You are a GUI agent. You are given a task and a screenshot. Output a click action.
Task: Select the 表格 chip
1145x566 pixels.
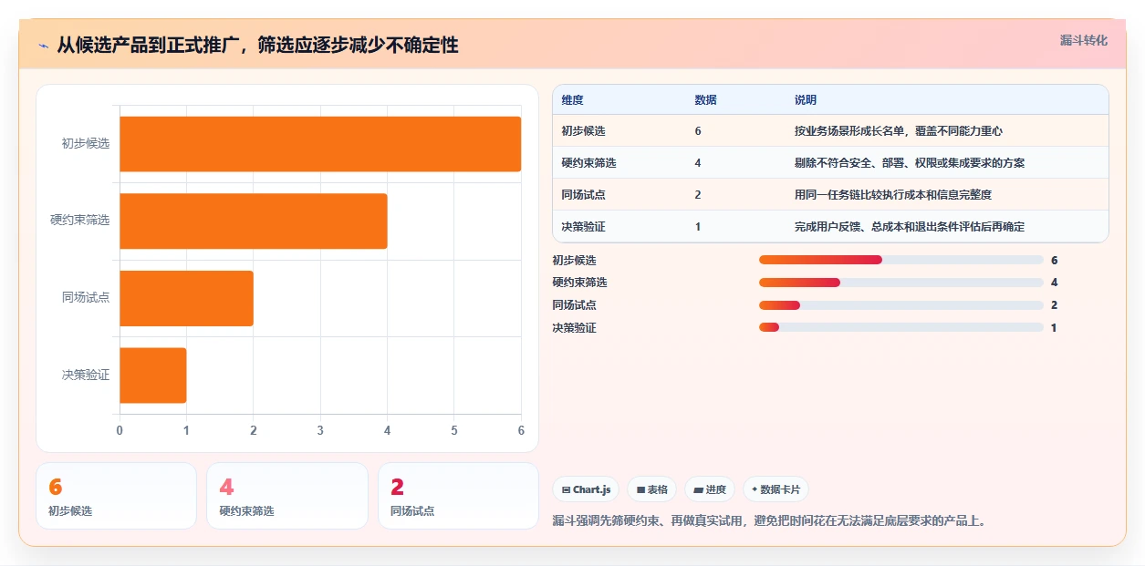click(652, 489)
